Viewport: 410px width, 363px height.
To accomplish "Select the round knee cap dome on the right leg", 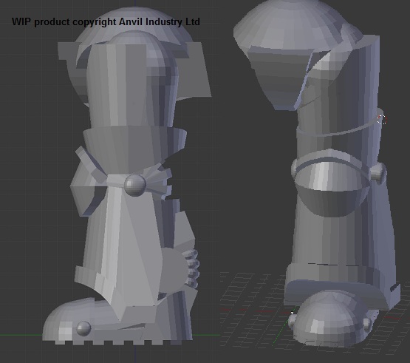I will coord(332,189).
